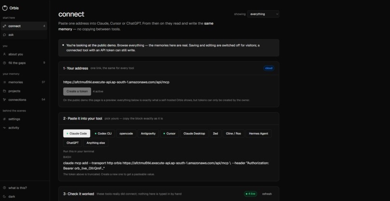
Task: Open the projects folder icon
Action: coord(4,91)
